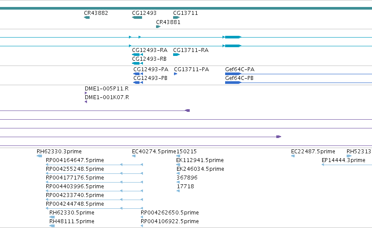
Task: Click the CR43882 gene arrow glyph
Action: pyautogui.click(x=87, y=17)
